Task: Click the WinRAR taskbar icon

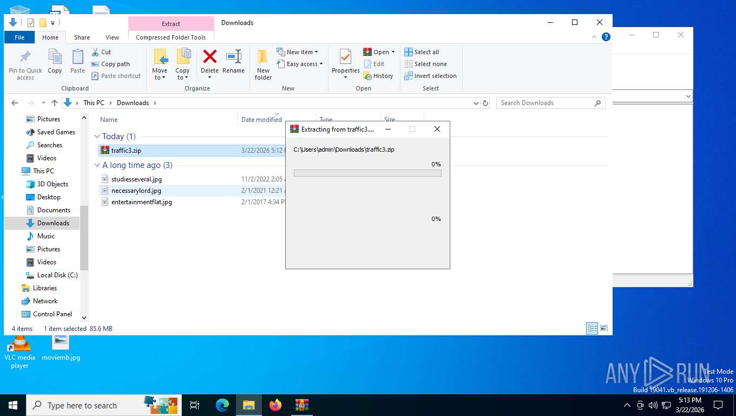Action: point(301,405)
